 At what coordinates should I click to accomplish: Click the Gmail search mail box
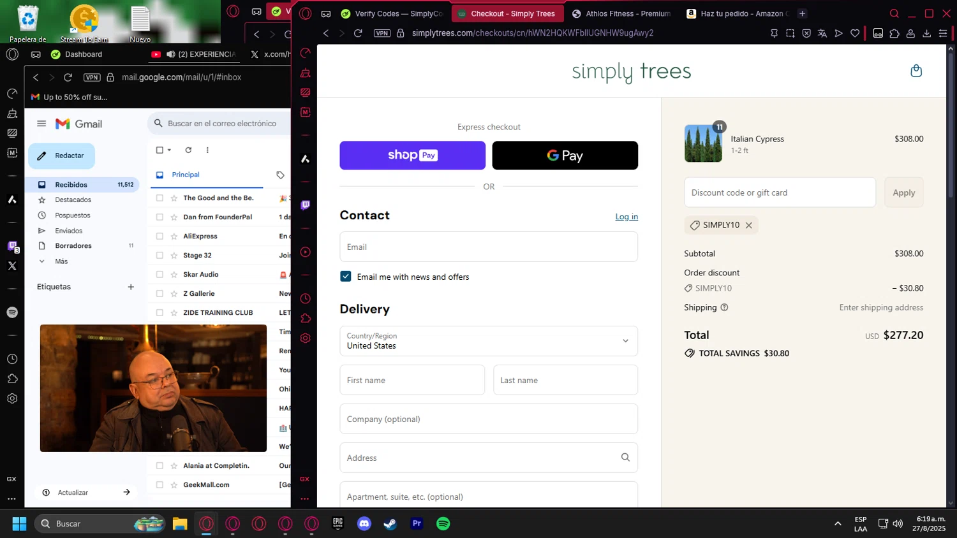click(218, 124)
